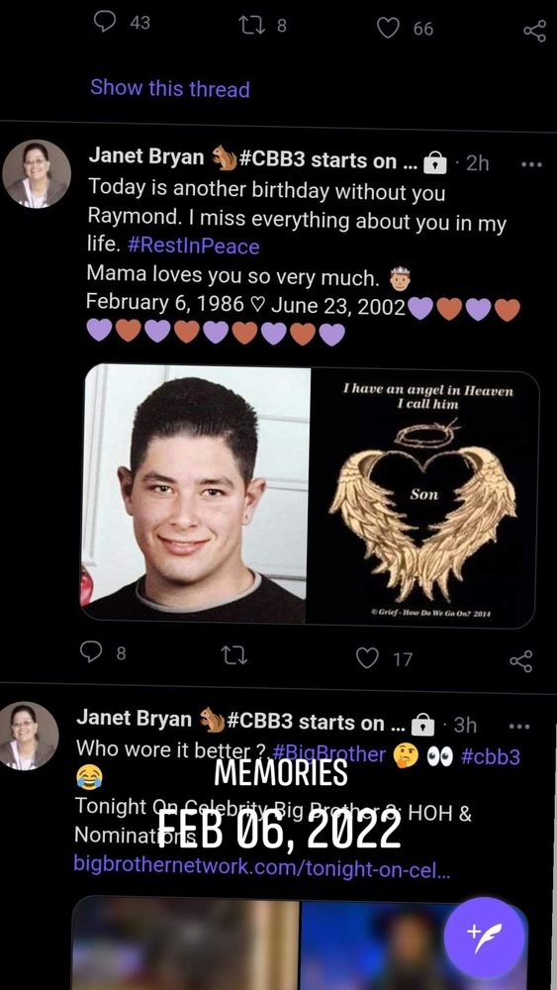557x990 pixels.
Task: Share the top post via share icon
Action: point(534,31)
